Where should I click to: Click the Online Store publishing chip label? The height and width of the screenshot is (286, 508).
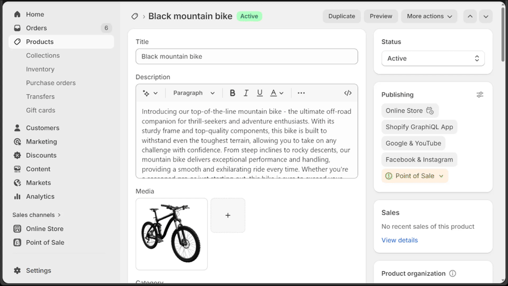click(404, 111)
